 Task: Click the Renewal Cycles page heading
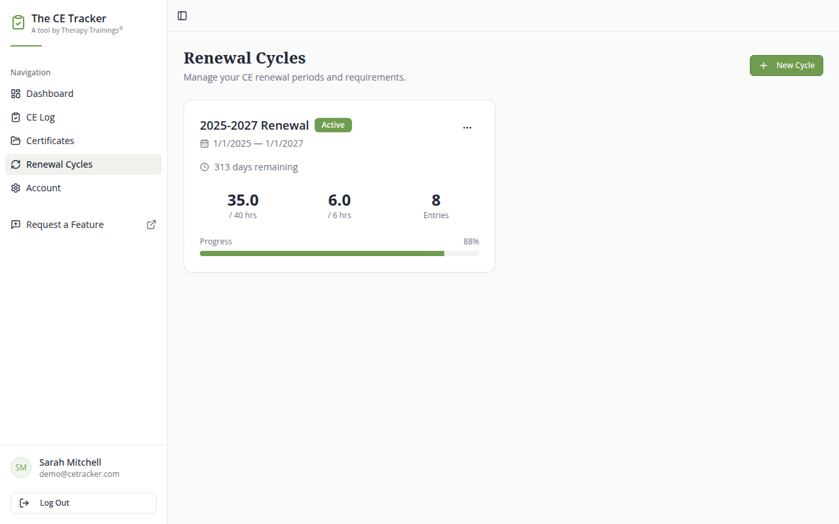pos(244,58)
